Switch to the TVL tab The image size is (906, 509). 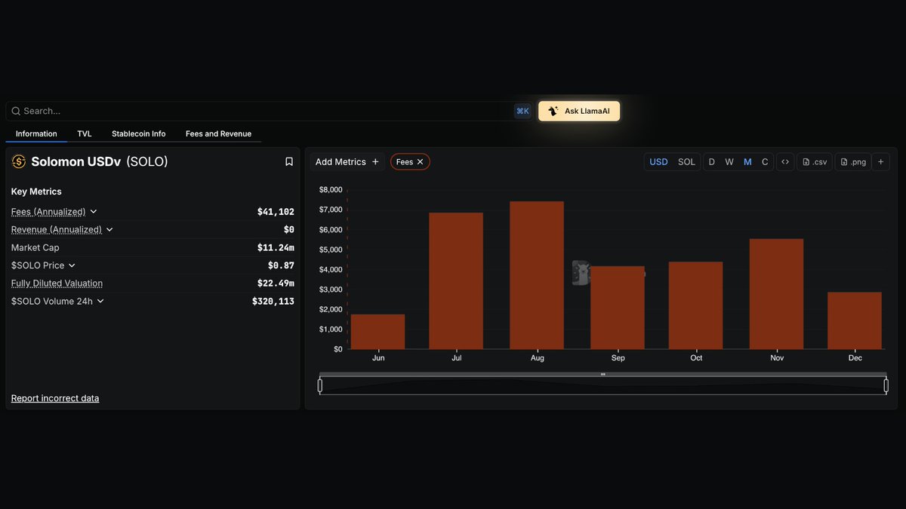[x=85, y=133]
